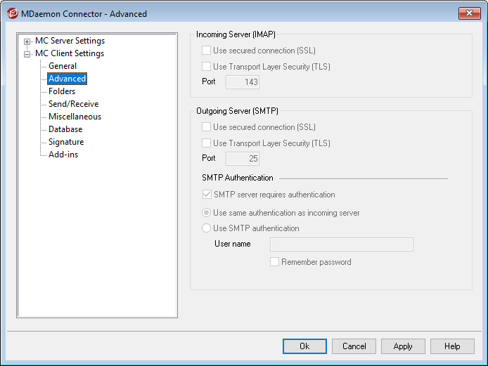Collapse the MC Client Settings node
Viewport: 488px width, 366px height.
[27, 54]
